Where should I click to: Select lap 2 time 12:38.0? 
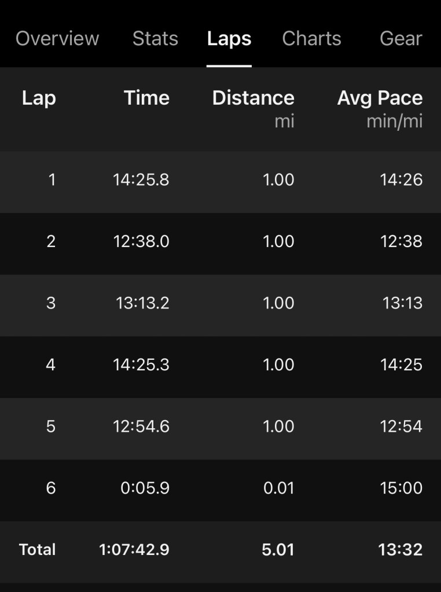click(141, 241)
